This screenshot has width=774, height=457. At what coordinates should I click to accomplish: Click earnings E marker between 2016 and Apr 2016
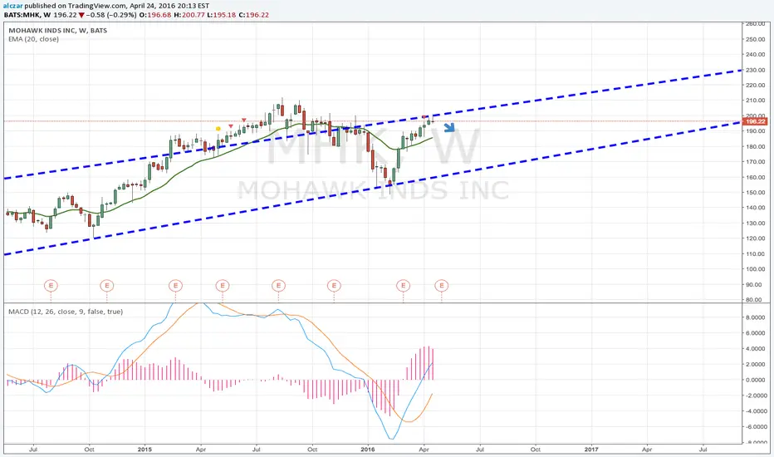point(404,286)
